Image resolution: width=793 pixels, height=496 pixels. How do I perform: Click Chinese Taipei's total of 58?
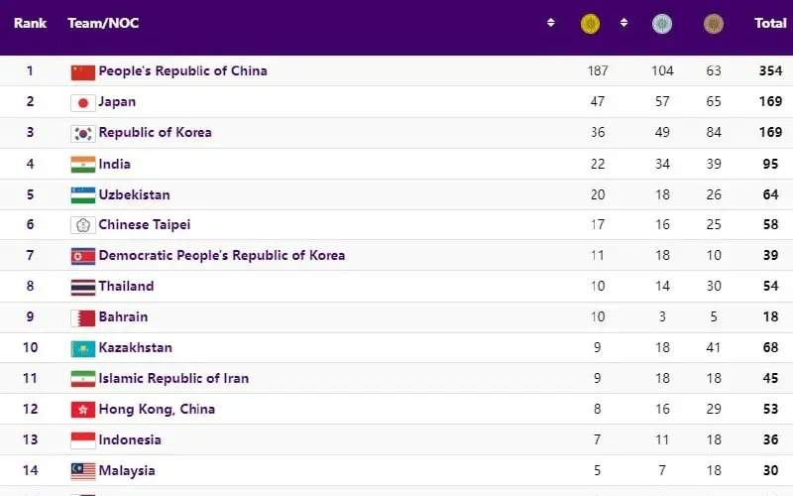pos(770,225)
